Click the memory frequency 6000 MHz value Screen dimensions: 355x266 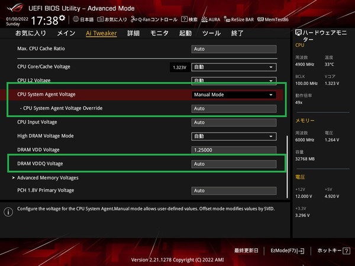click(305, 140)
